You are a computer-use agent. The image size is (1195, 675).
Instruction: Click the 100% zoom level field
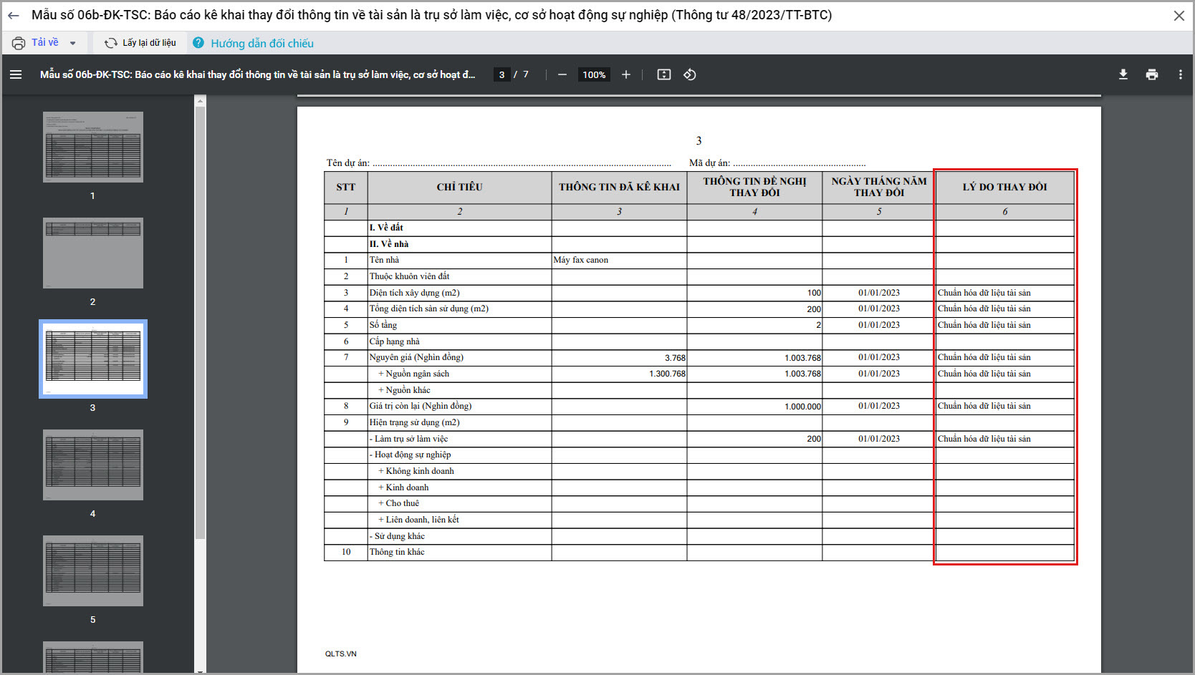[x=594, y=74]
